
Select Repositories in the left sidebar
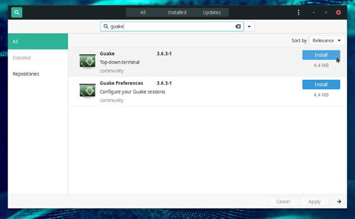click(x=38, y=74)
